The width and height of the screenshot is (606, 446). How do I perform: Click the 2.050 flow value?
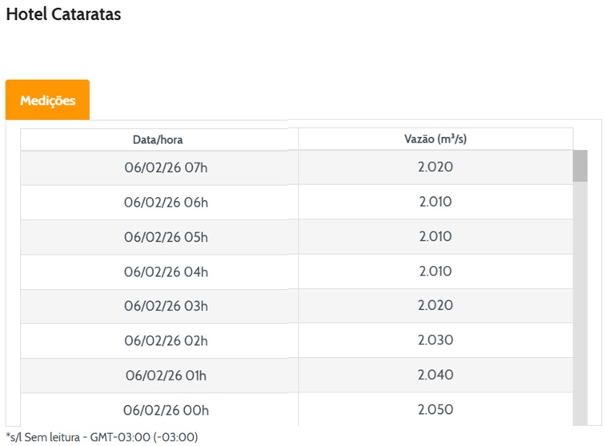click(x=435, y=409)
